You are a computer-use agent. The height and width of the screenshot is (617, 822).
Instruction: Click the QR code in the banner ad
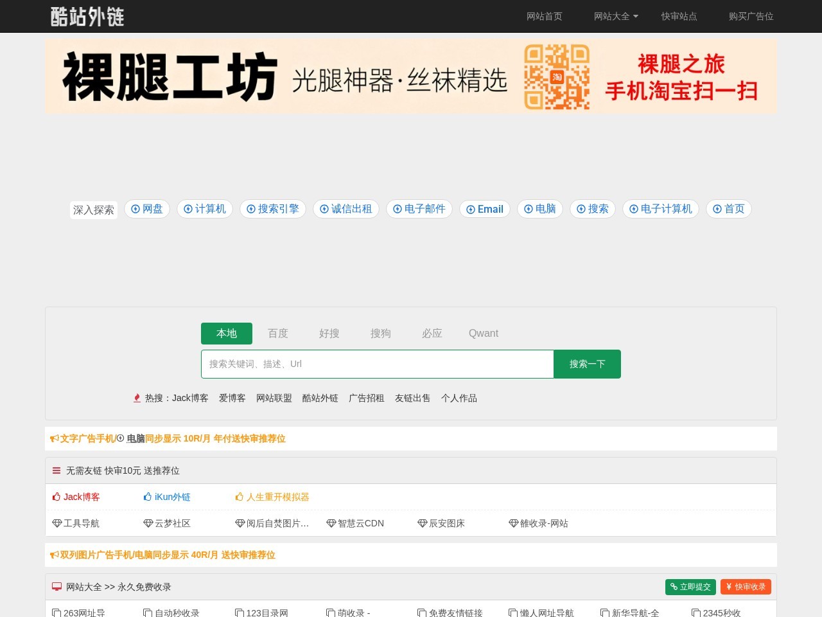[x=556, y=76]
